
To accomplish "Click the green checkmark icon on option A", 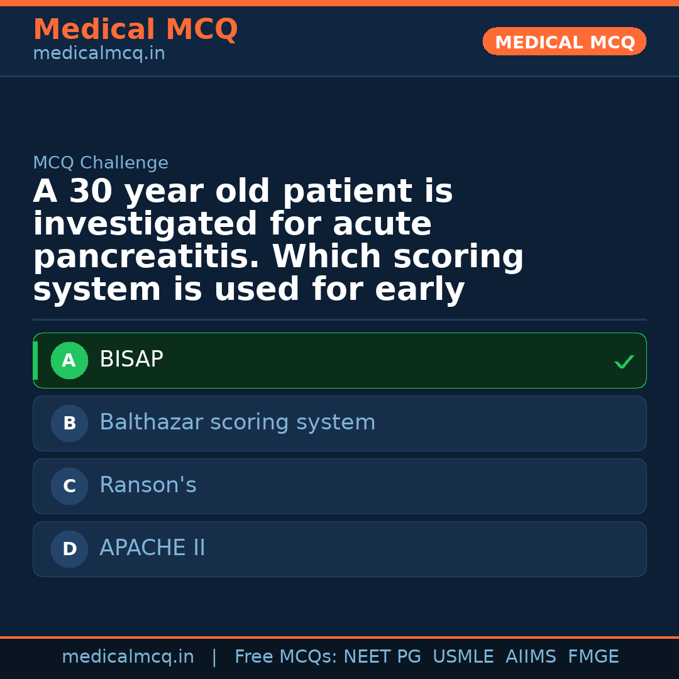I will tap(624, 361).
